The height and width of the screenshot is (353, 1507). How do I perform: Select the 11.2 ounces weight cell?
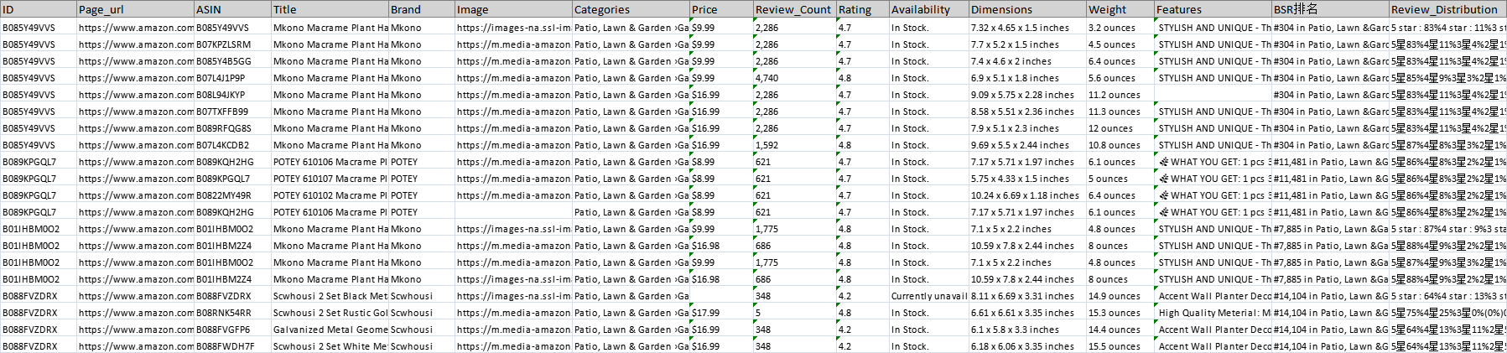tap(1120, 95)
